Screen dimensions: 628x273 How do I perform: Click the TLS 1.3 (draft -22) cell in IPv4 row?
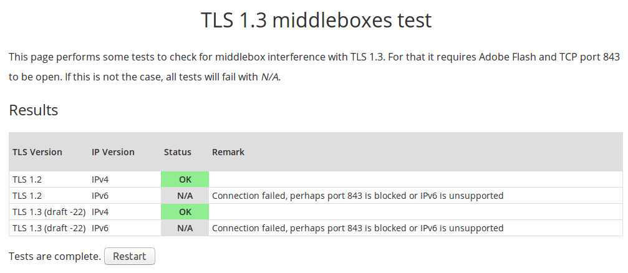(49, 212)
